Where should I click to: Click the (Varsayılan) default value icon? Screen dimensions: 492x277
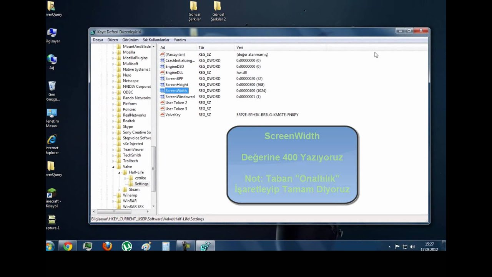162,54
